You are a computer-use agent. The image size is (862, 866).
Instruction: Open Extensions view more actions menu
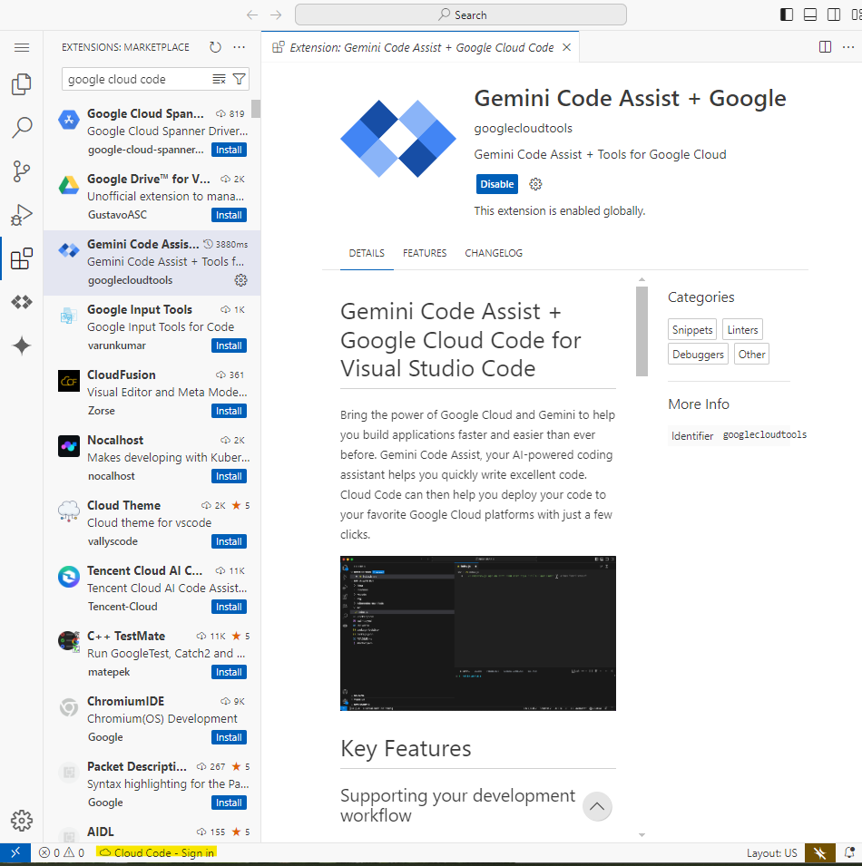240,47
